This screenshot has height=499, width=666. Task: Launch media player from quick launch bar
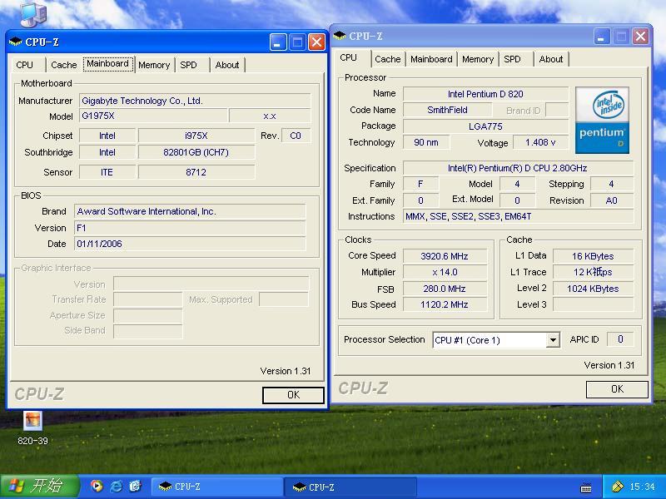97,486
